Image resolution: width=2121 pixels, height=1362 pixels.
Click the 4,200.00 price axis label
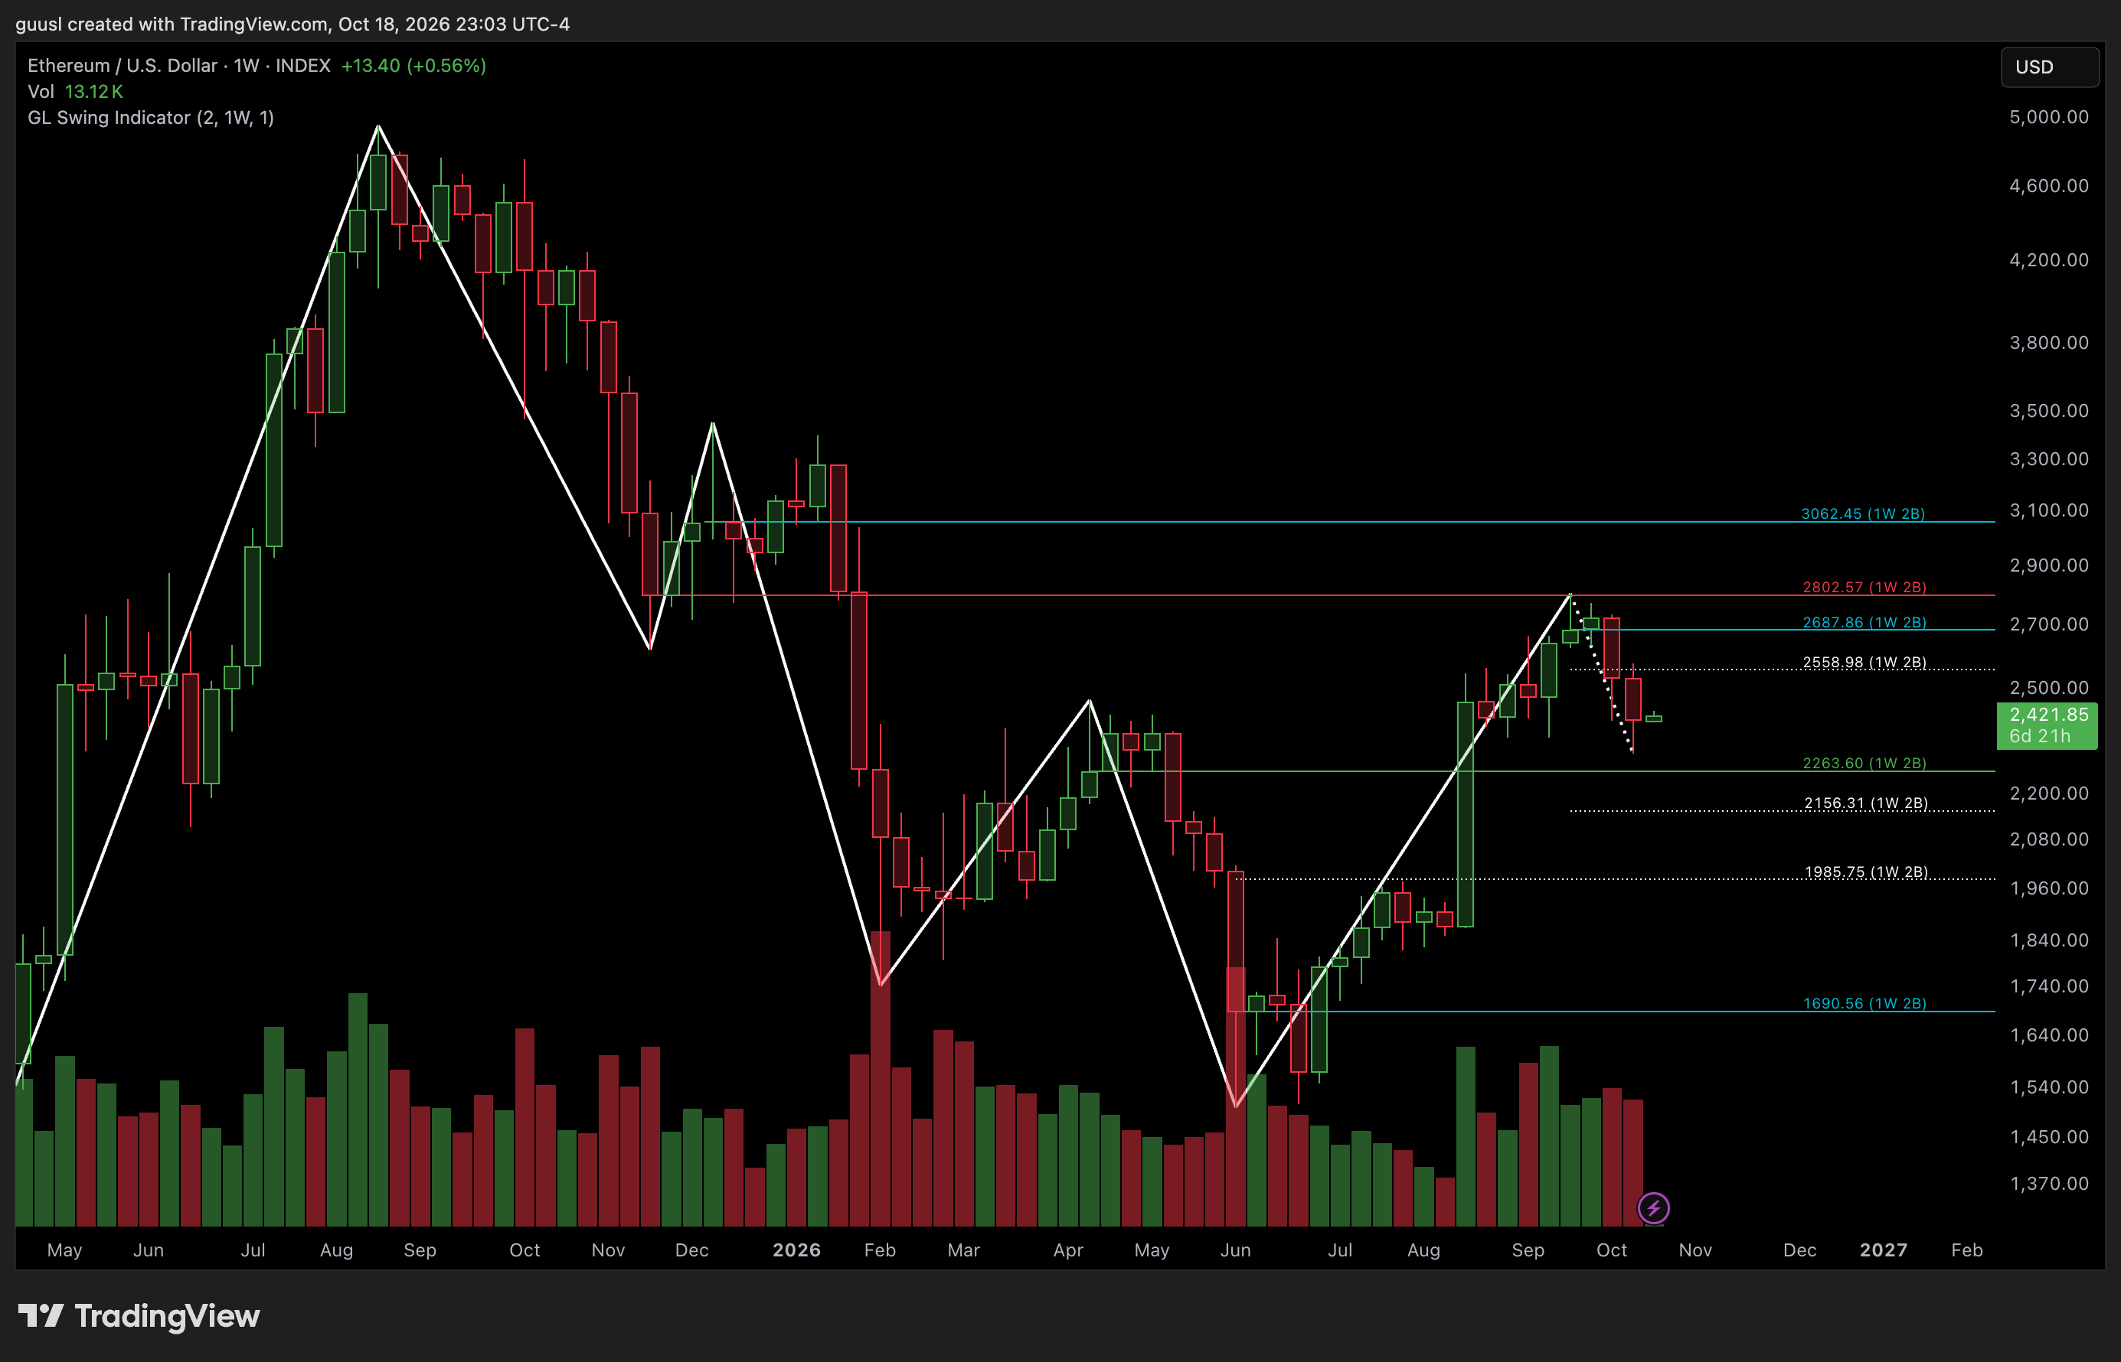(x=2048, y=260)
